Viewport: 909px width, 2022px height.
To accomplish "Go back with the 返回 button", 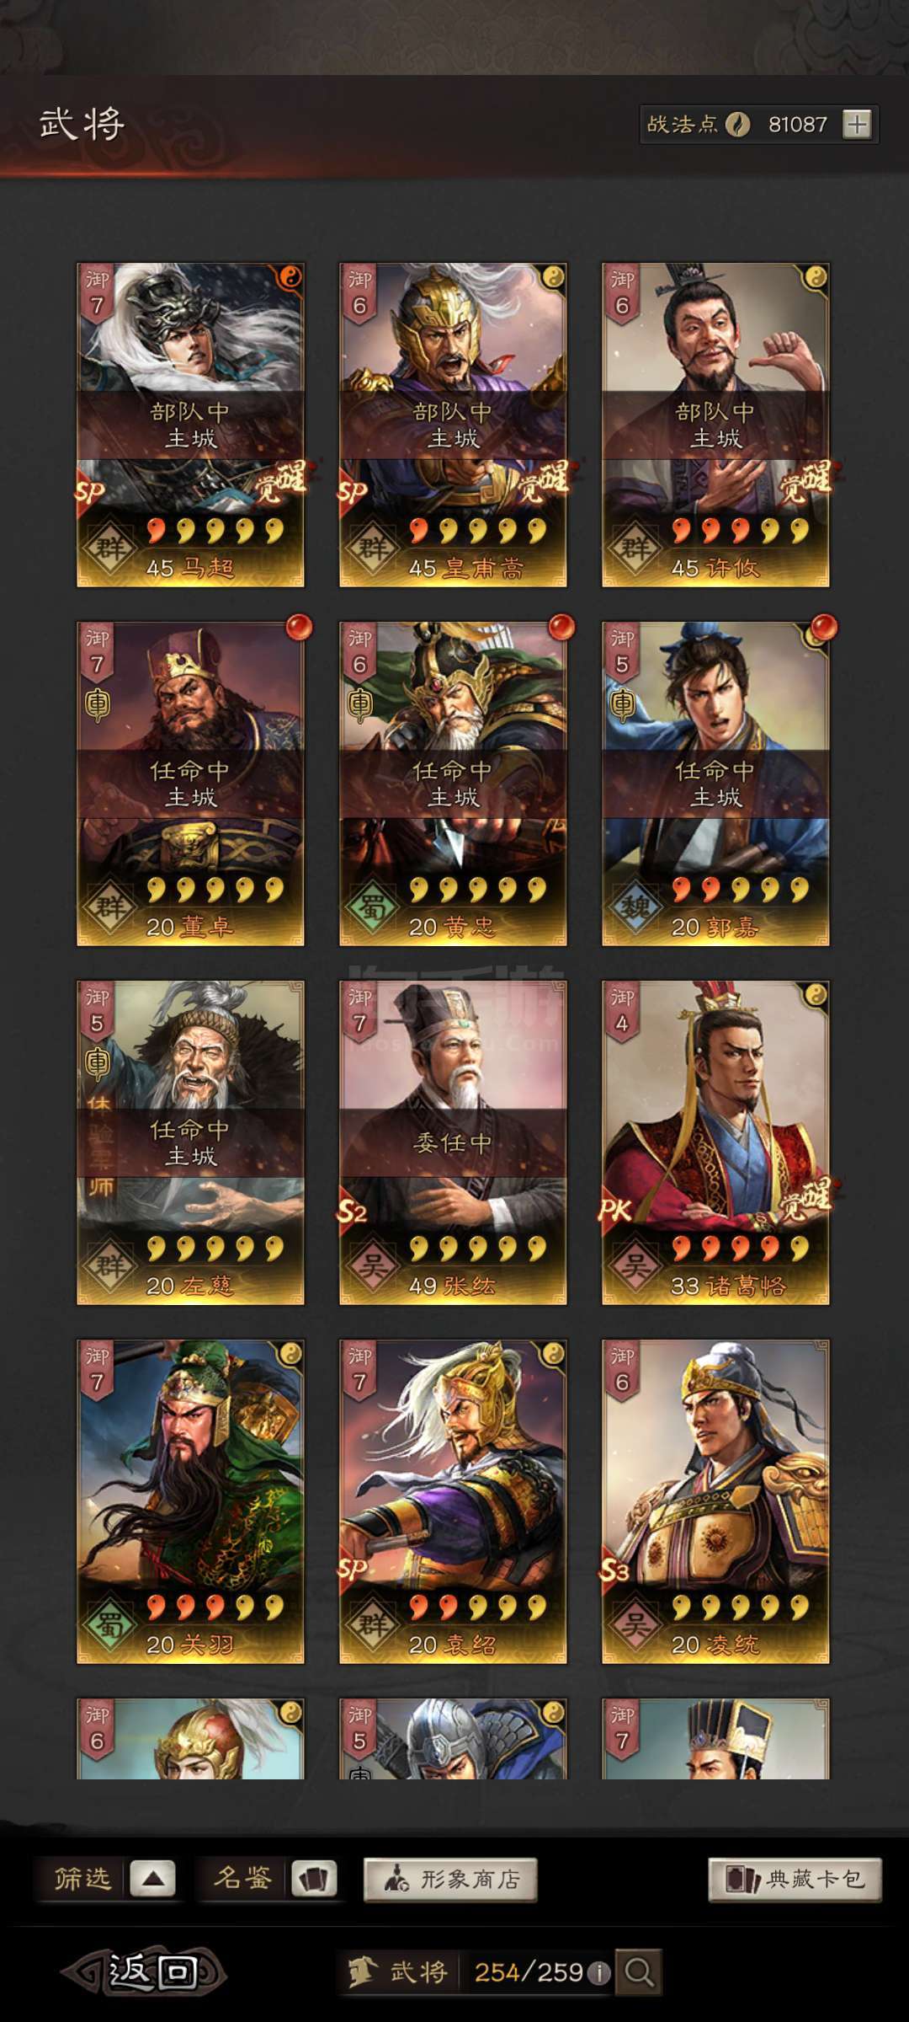I will pyautogui.click(x=143, y=1971).
